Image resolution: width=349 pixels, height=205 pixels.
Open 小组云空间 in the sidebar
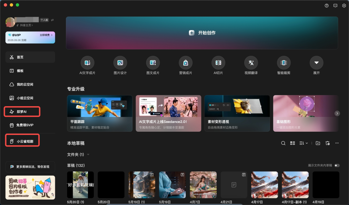[x=30, y=98]
